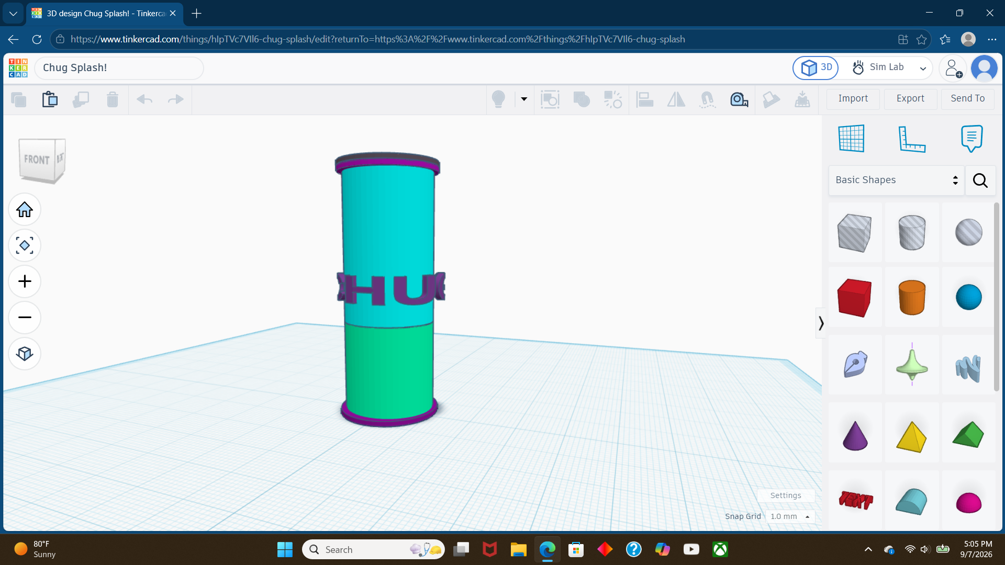This screenshot has width=1005, height=565.
Task: Click the Import button
Action: [x=853, y=98]
